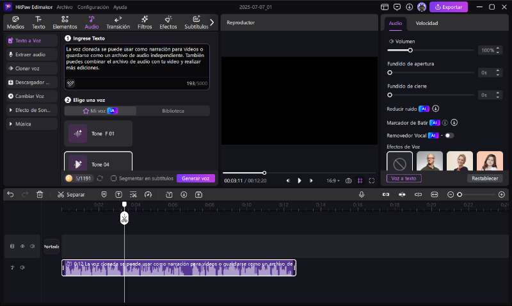Image resolution: width=512 pixels, height=306 pixels.
Task: Start voice recording with microphone
Action: tap(362, 195)
